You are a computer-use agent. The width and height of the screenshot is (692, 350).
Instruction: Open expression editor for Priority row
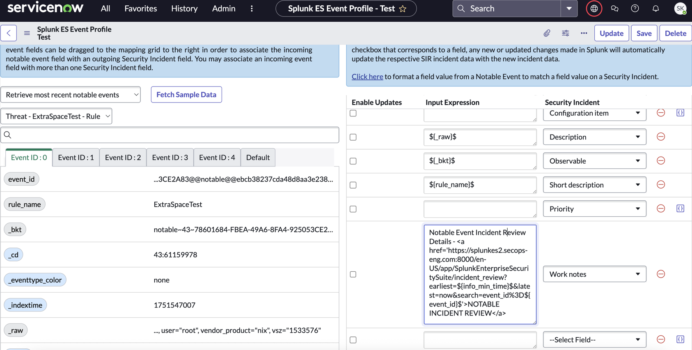pyautogui.click(x=681, y=209)
